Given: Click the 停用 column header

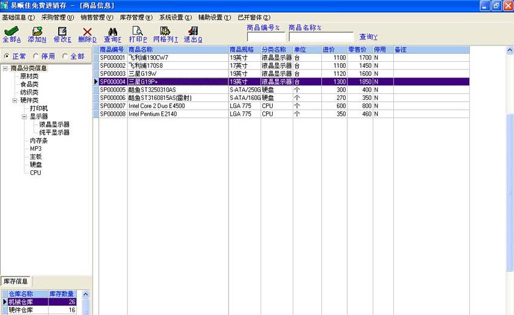Looking at the screenshot, I should (383, 50).
